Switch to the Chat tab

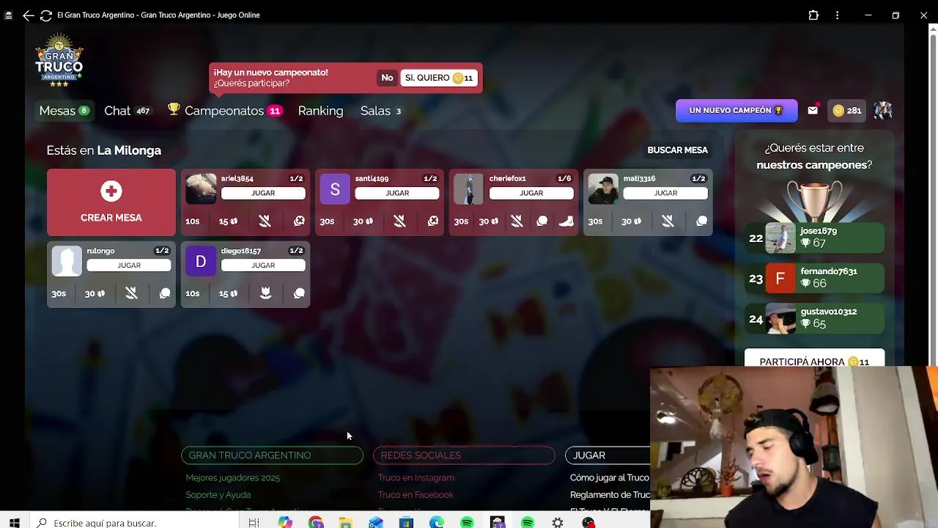127,111
